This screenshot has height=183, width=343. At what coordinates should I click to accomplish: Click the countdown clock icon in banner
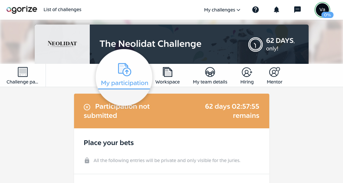[255, 45]
